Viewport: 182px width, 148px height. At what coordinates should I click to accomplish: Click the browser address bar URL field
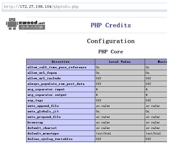click(85, 6)
